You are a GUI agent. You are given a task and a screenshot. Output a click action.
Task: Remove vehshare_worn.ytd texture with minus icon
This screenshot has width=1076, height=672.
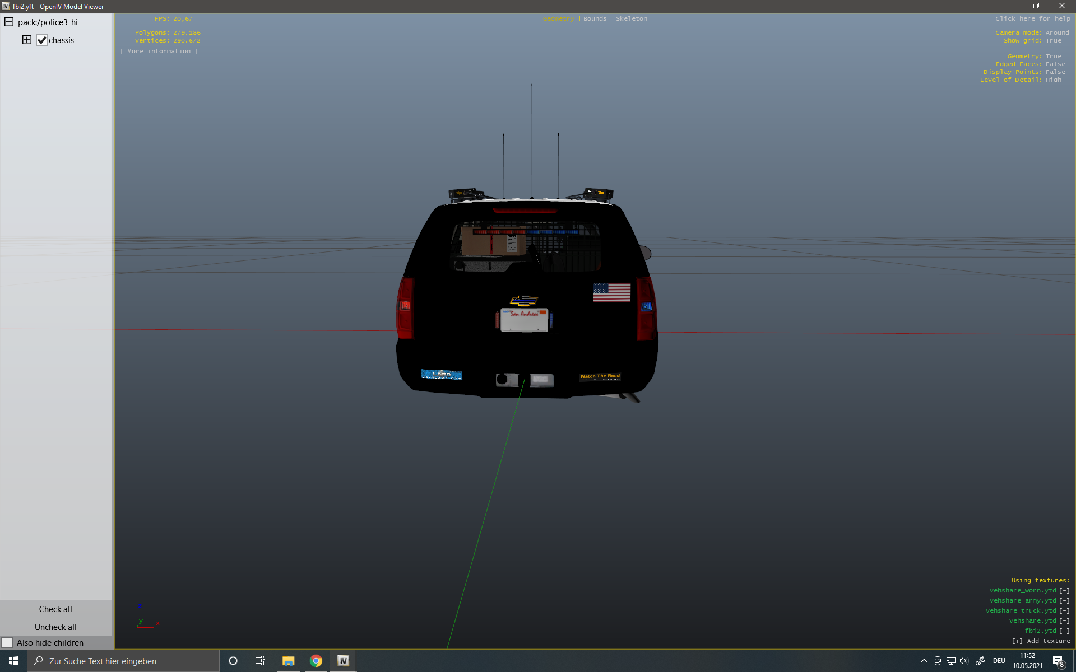[x=1064, y=590]
